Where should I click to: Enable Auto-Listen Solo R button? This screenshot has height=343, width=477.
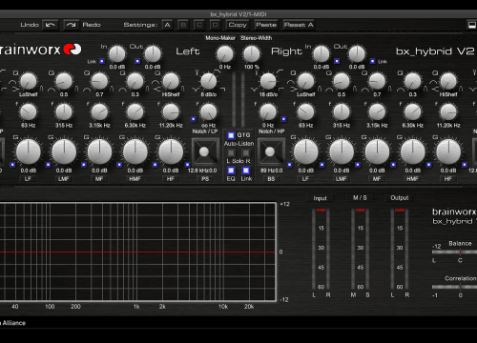coord(246,153)
